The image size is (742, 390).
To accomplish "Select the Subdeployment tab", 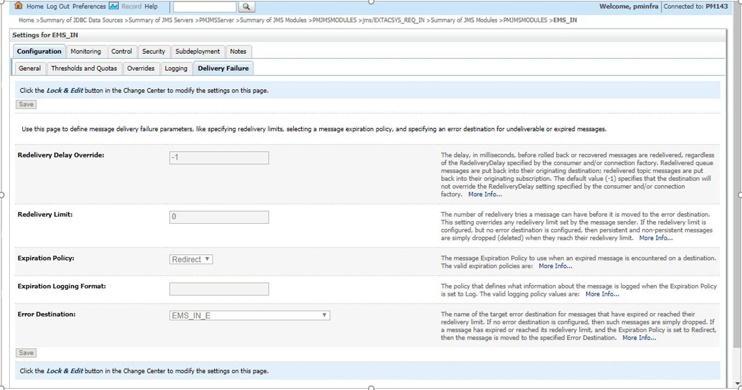I will 198,52.
